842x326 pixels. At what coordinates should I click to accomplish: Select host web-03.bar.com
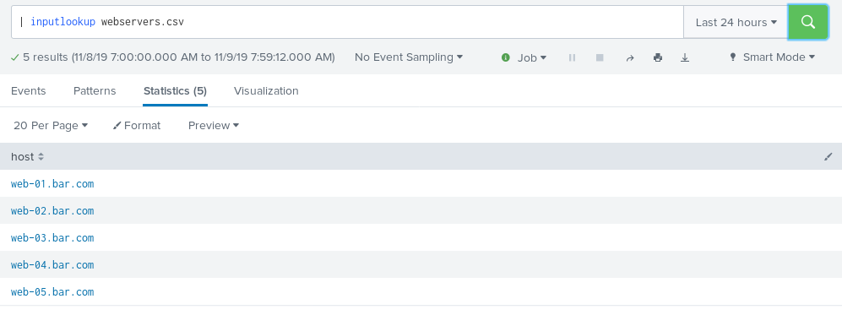[52, 238]
